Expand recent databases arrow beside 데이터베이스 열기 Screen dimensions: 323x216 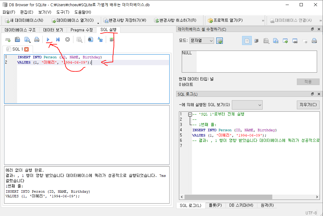pyautogui.click(x=98, y=23)
